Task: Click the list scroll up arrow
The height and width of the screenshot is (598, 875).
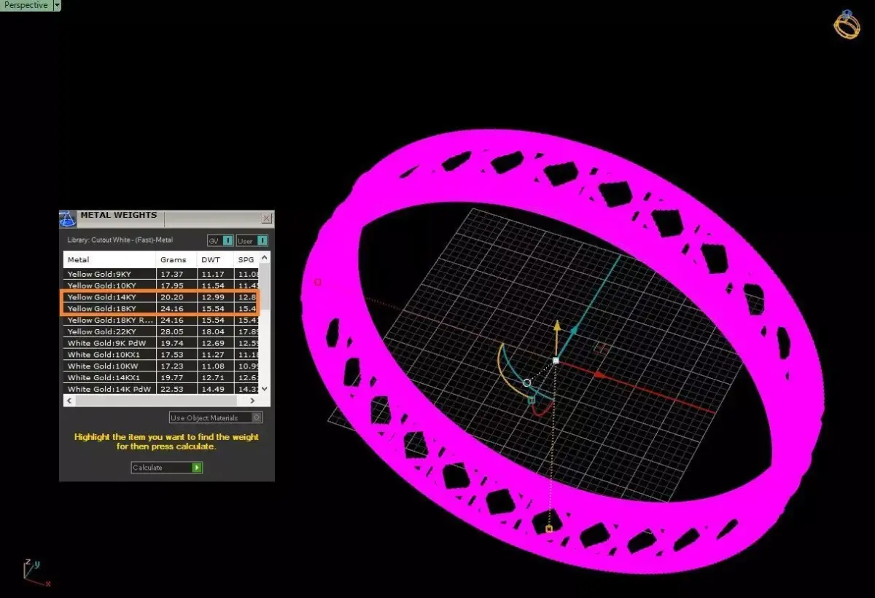Action: 265,257
